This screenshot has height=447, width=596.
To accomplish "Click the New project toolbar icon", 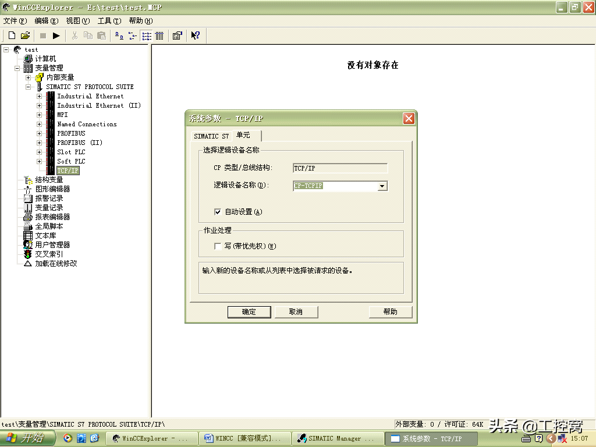I will pos(12,36).
